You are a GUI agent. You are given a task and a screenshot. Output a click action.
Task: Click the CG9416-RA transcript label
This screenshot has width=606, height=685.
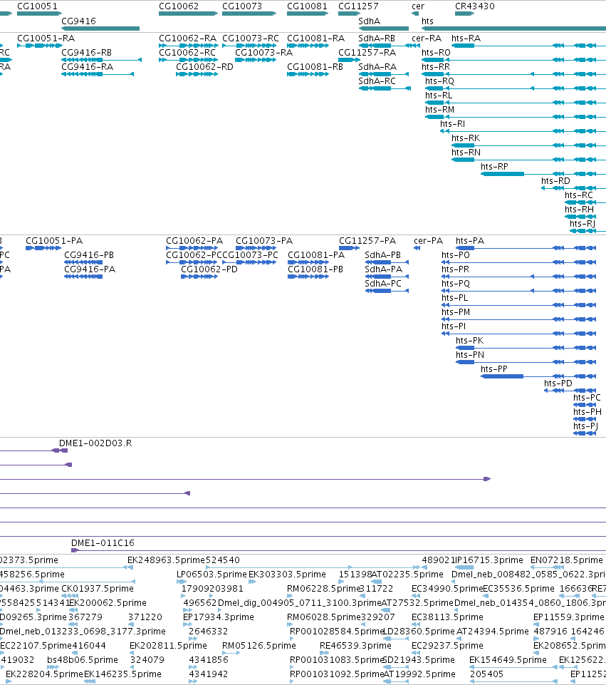pyautogui.click(x=88, y=66)
